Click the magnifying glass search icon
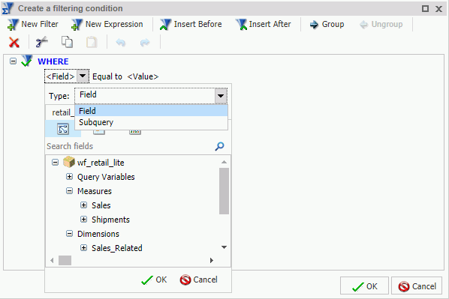The image size is (449, 299). coord(219,146)
